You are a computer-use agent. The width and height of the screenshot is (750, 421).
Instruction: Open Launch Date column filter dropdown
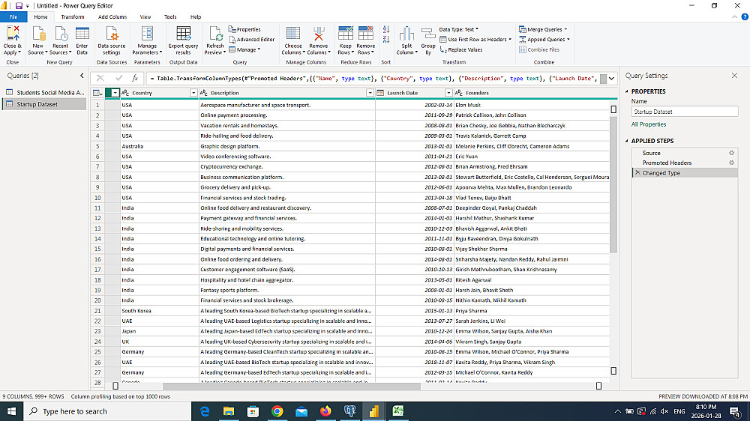448,93
